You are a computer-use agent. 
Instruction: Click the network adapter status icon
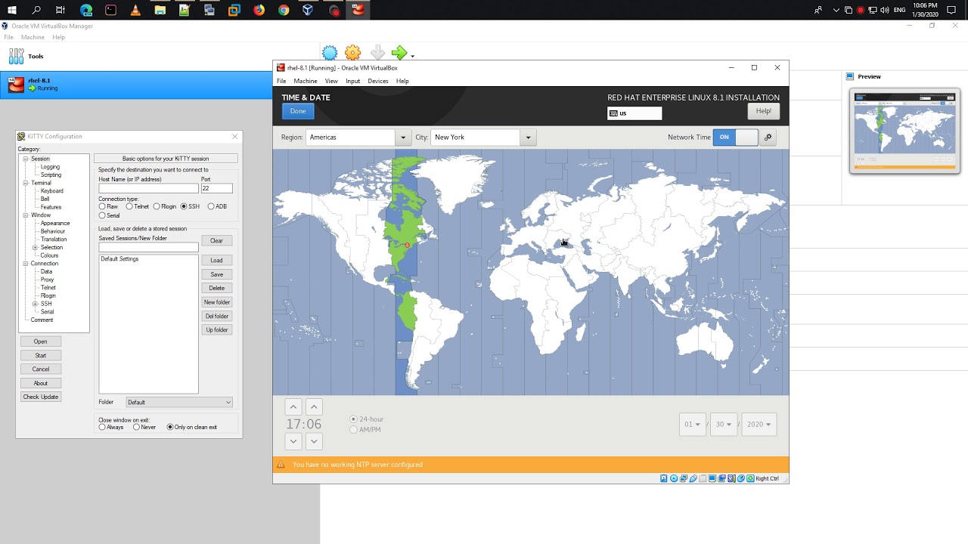point(684,478)
